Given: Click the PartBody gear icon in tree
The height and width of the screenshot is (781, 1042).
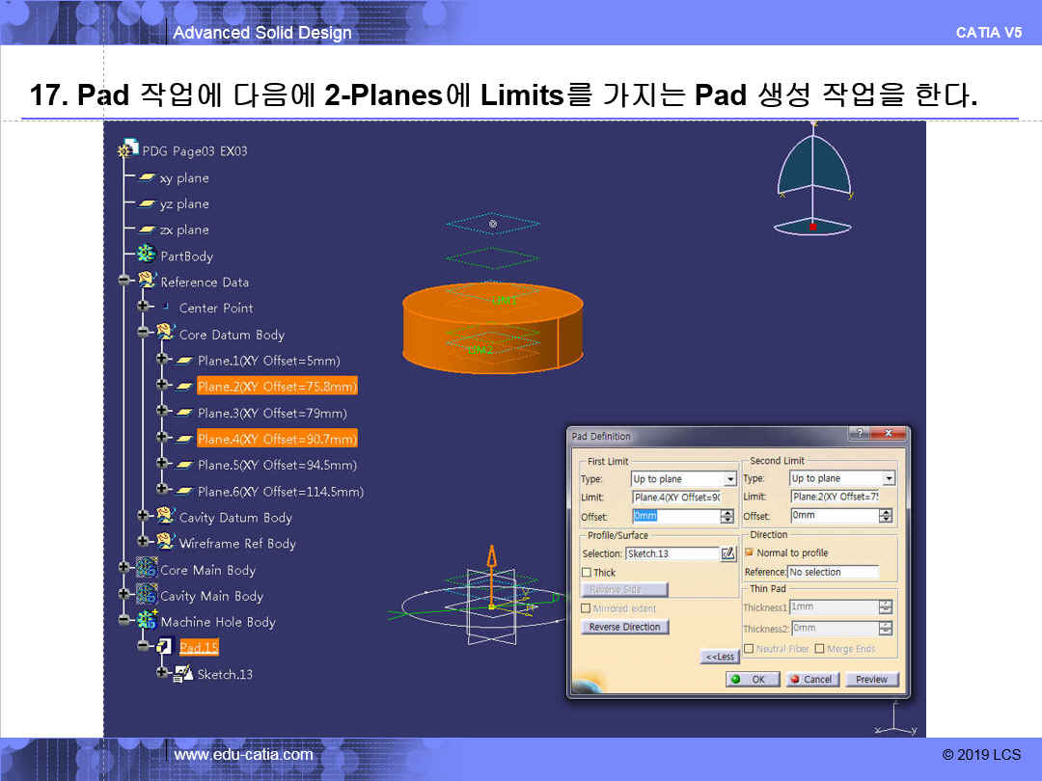Looking at the screenshot, I should click(x=147, y=256).
